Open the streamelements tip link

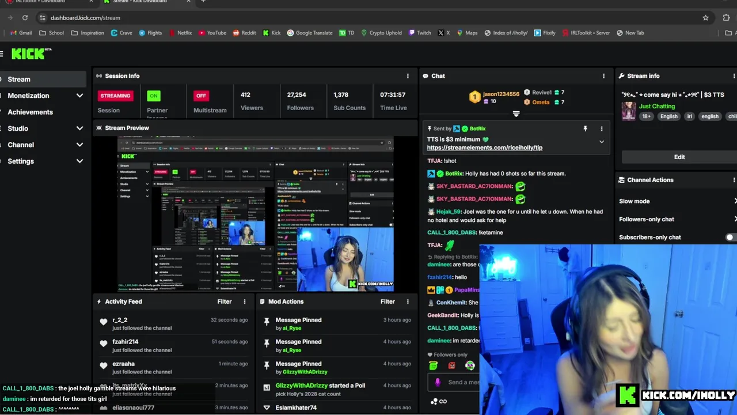[x=484, y=148]
